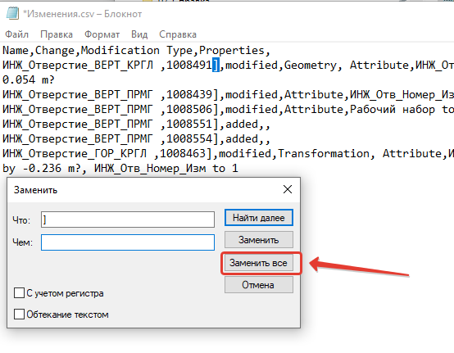Image resolution: width=454 pixels, height=353 pixels.
Task: Click the Изменения.csv window title text
Action: click(x=83, y=14)
